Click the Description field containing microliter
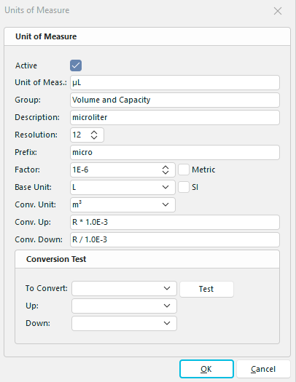This screenshot has height=382, width=296. click(x=175, y=117)
